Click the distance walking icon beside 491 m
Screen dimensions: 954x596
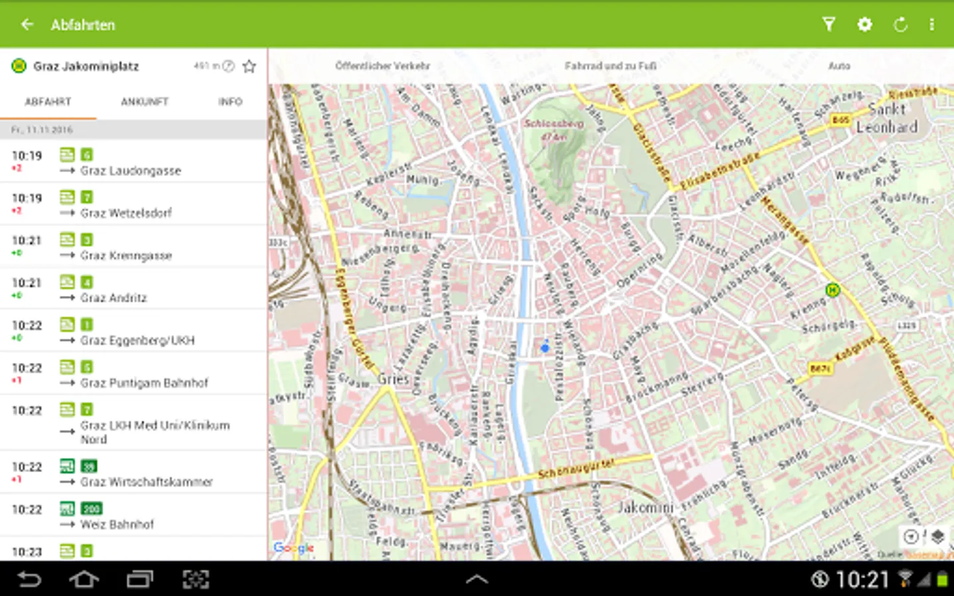coord(228,66)
